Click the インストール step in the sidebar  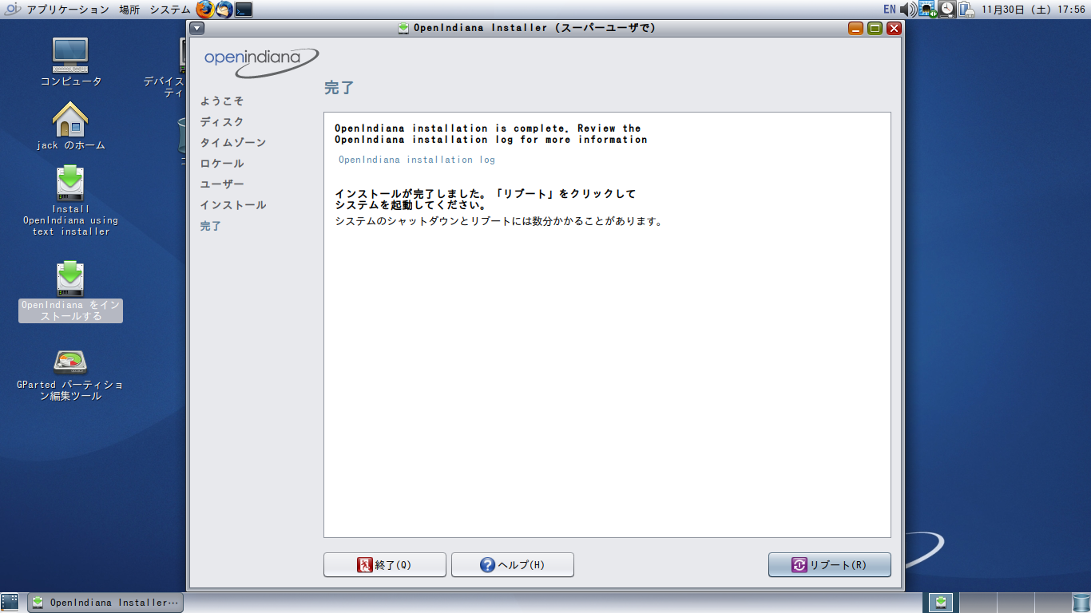[233, 205]
